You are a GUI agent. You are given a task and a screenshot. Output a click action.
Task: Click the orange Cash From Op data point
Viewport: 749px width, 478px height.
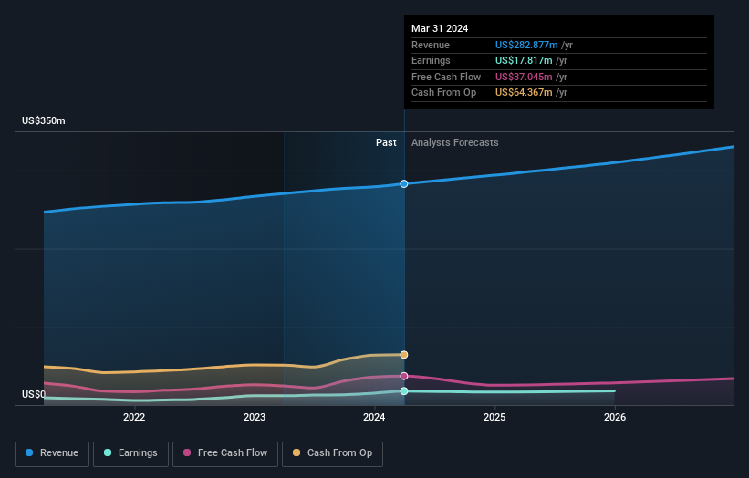click(404, 355)
